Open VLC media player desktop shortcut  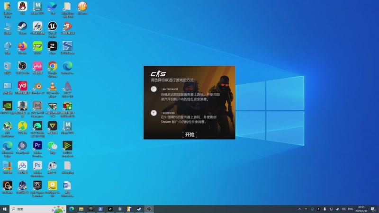click(x=53, y=89)
